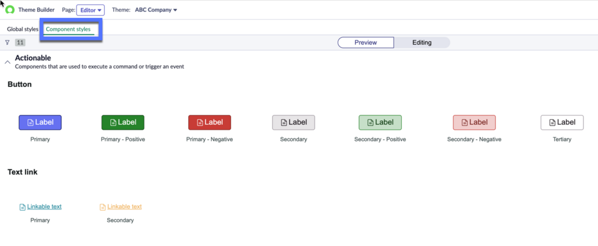Viewport: 598px width, 246px height.
Task: Click the light green Secondary - Positive button
Action: [x=380, y=122]
